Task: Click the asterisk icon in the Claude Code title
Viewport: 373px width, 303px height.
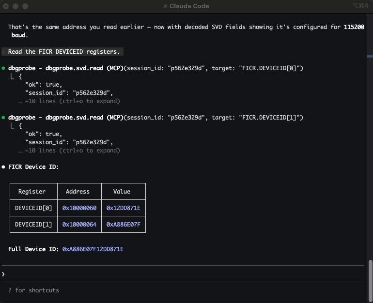Action: click(x=166, y=6)
